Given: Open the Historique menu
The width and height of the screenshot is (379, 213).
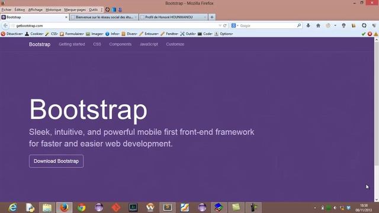Looking at the screenshot, I should (x=53, y=10).
